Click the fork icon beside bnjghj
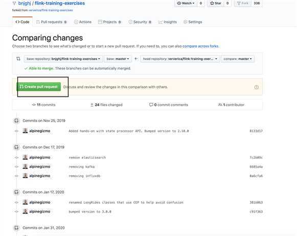This screenshot has width=297, height=236. point(14,3)
